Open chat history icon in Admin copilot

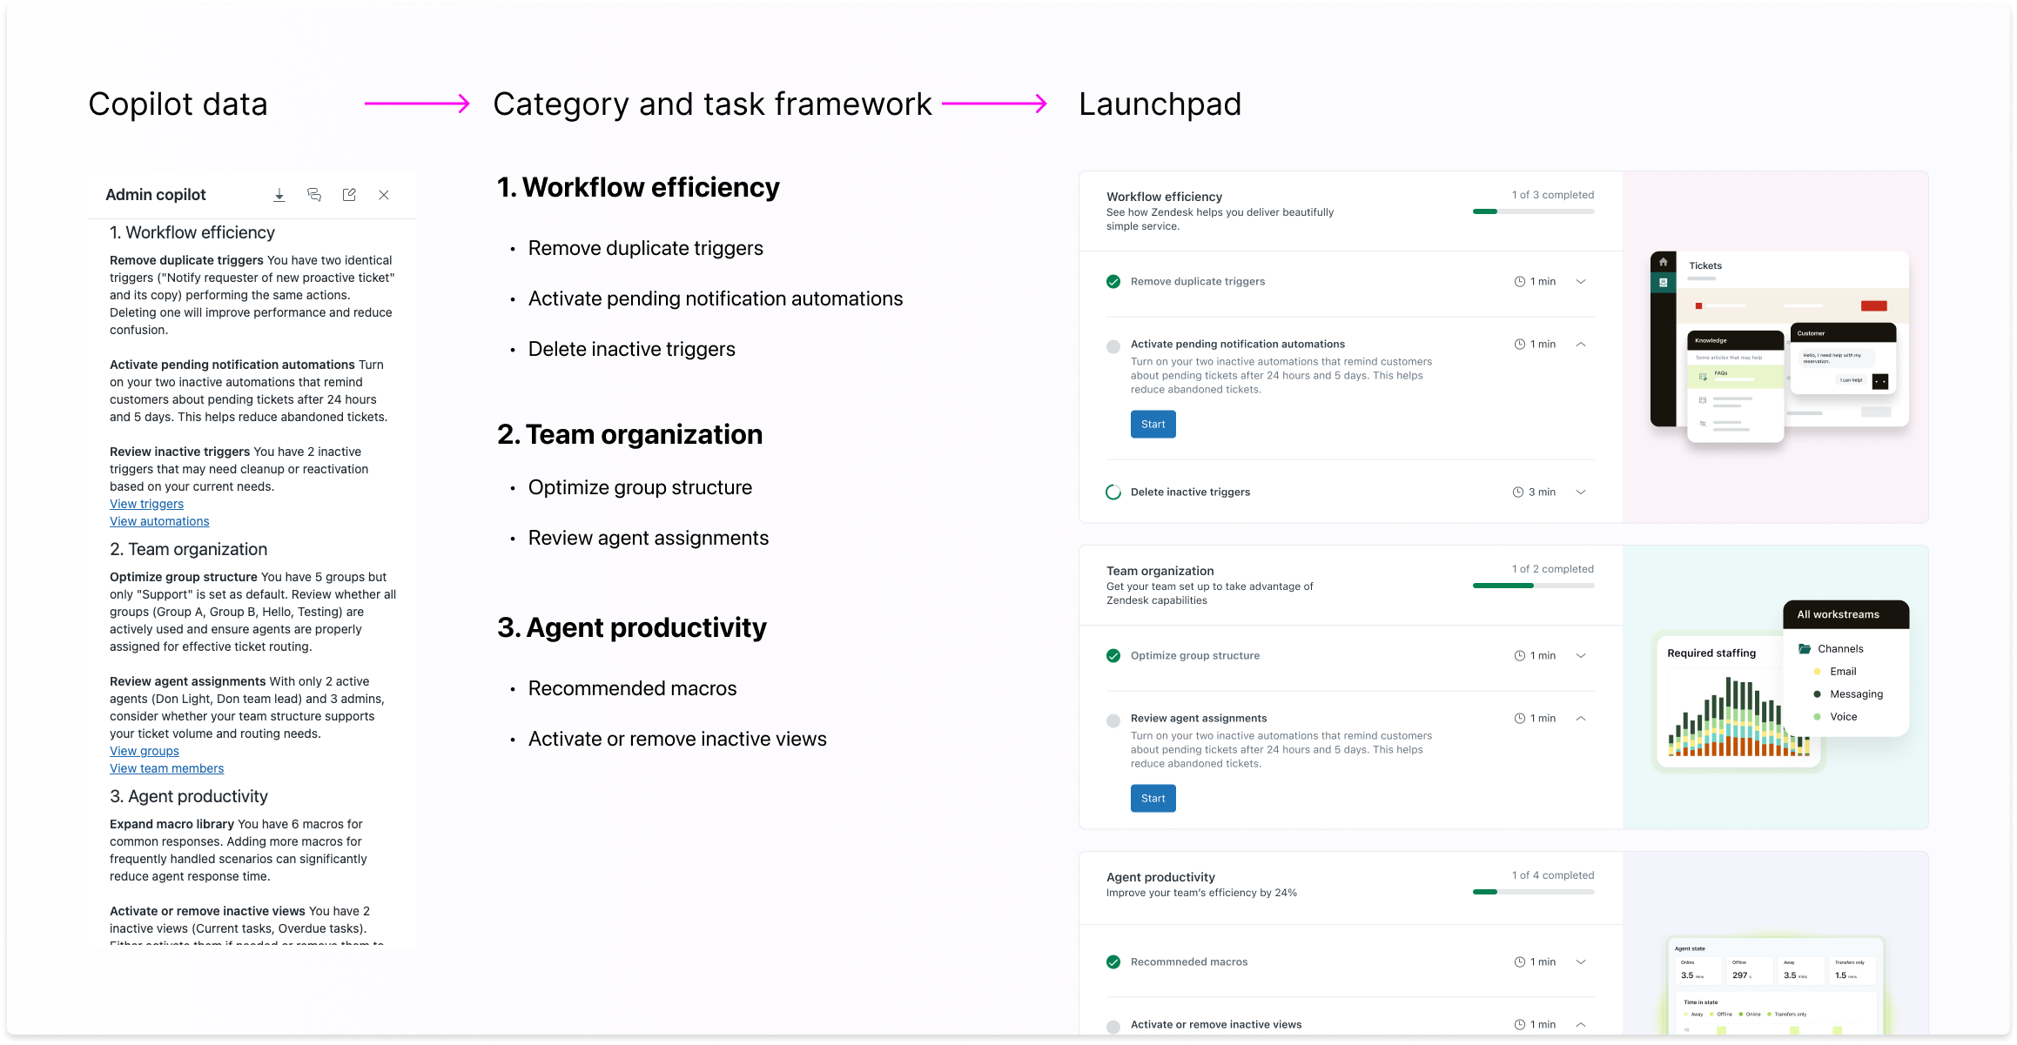[x=314, y=195]
